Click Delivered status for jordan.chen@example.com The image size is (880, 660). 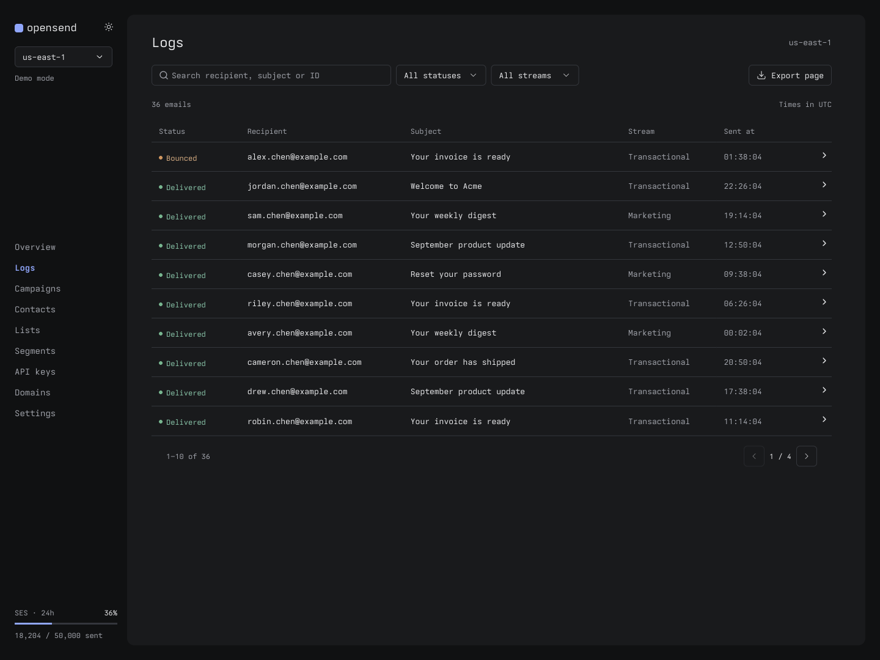click(182, 187)
